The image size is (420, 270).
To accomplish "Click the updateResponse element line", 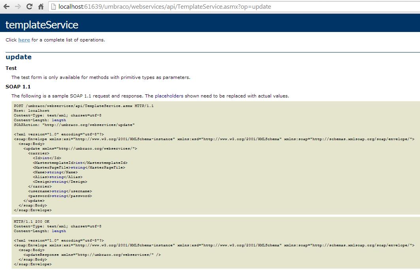I will (x=92, y=255).
